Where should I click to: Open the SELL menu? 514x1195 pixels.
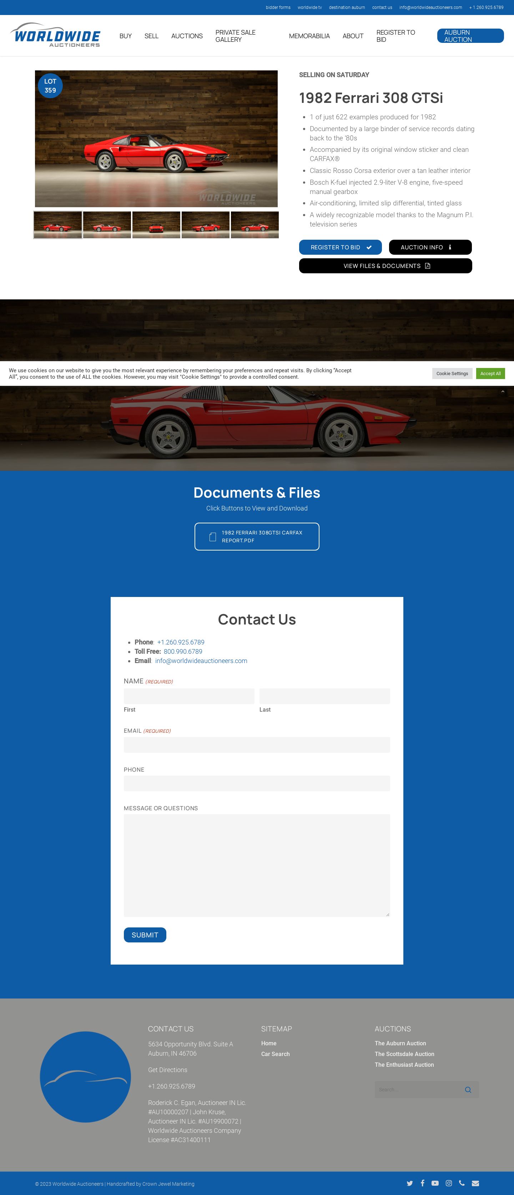coord(151,36)
